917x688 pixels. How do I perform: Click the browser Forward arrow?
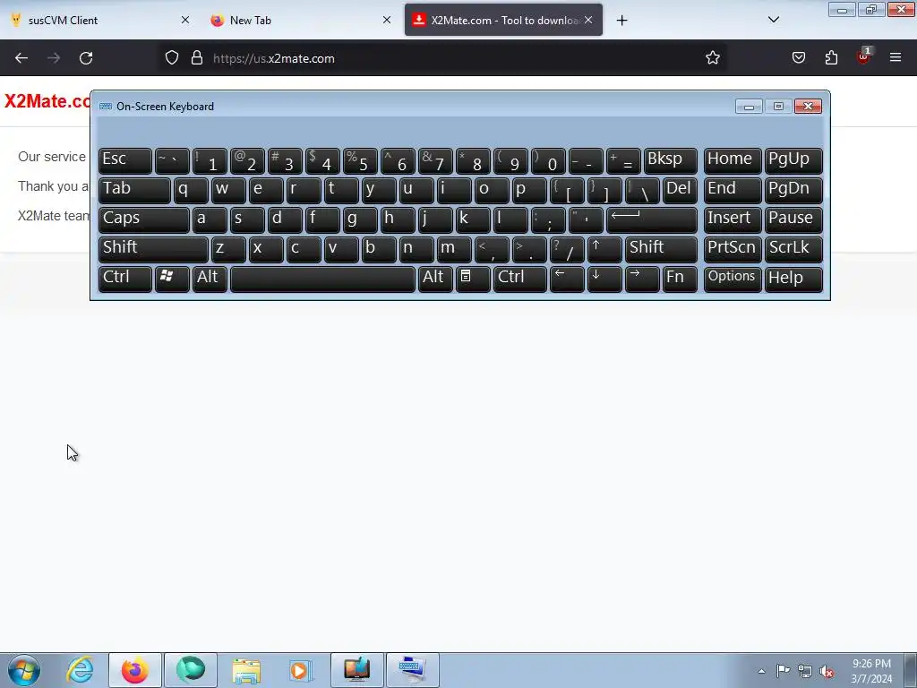pos(54,58)
